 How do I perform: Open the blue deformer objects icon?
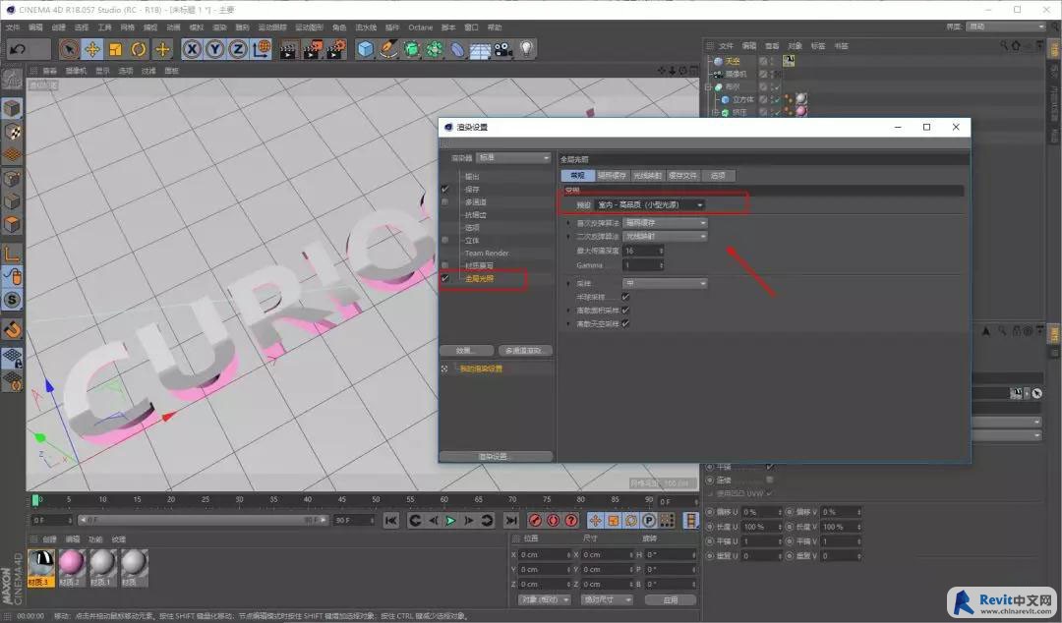pyautogui.click(x=458, y=49)
